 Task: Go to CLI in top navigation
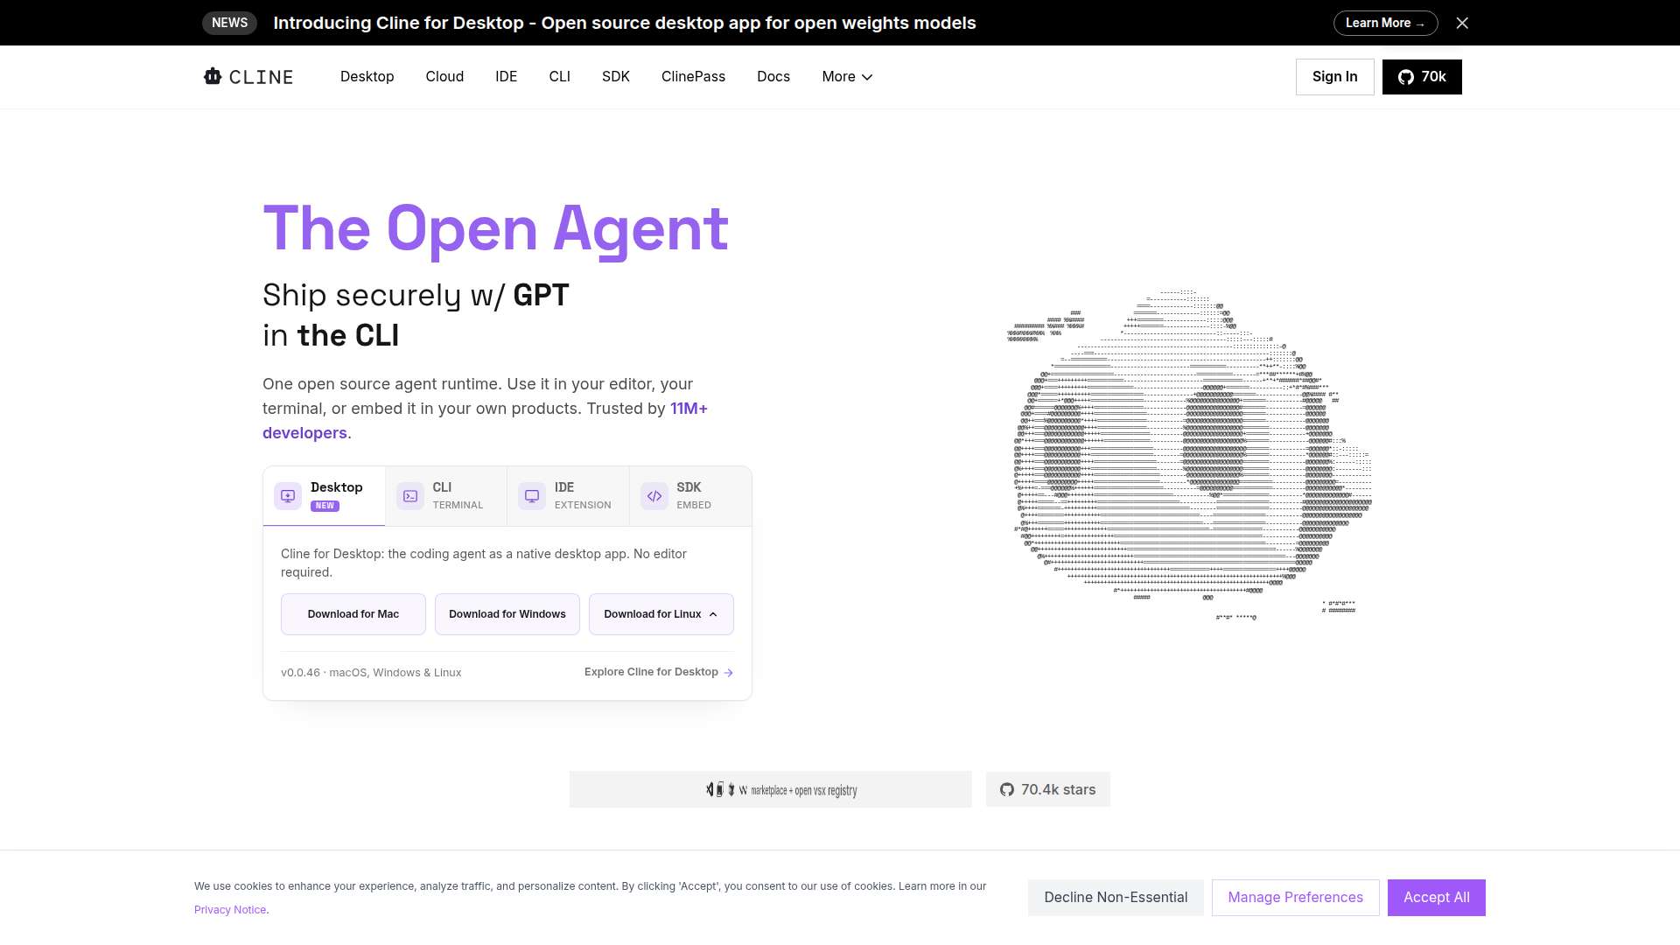[x=560, y=77]
